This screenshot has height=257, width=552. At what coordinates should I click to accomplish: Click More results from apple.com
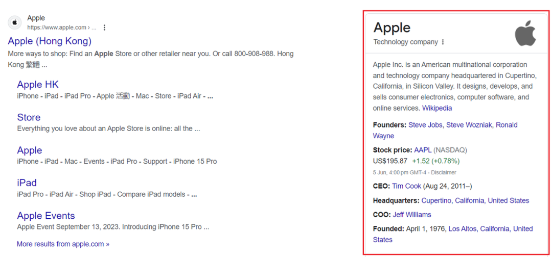click(63, 244)
